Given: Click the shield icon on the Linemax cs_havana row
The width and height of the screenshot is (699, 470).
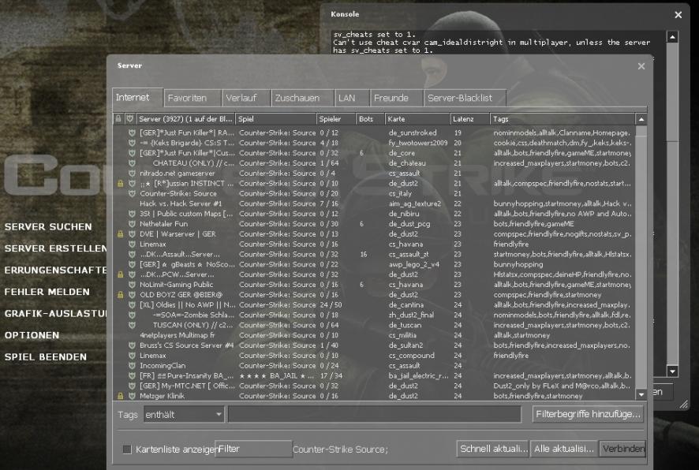Looking at the screenshot, I should [132, 244].
